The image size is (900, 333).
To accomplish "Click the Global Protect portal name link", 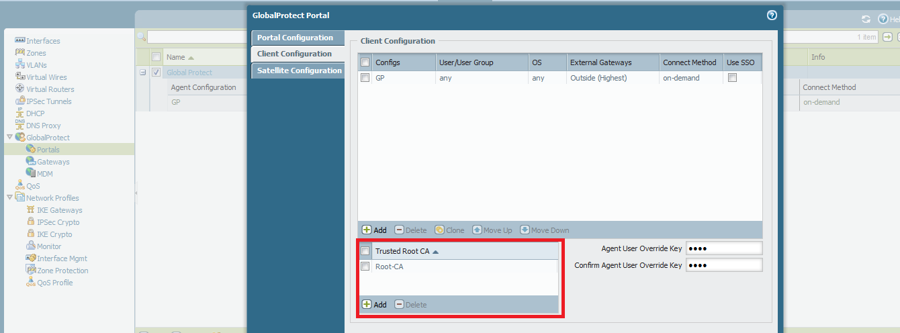I will [x=189, y=73].
